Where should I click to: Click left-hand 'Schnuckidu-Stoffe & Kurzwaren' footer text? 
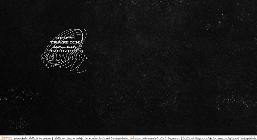click(32, 138)
